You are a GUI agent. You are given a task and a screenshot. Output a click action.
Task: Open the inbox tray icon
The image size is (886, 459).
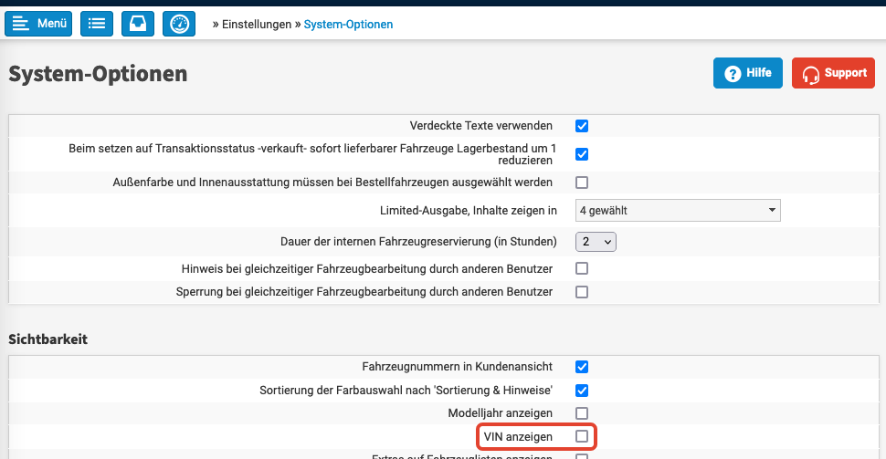pos(138,24)
